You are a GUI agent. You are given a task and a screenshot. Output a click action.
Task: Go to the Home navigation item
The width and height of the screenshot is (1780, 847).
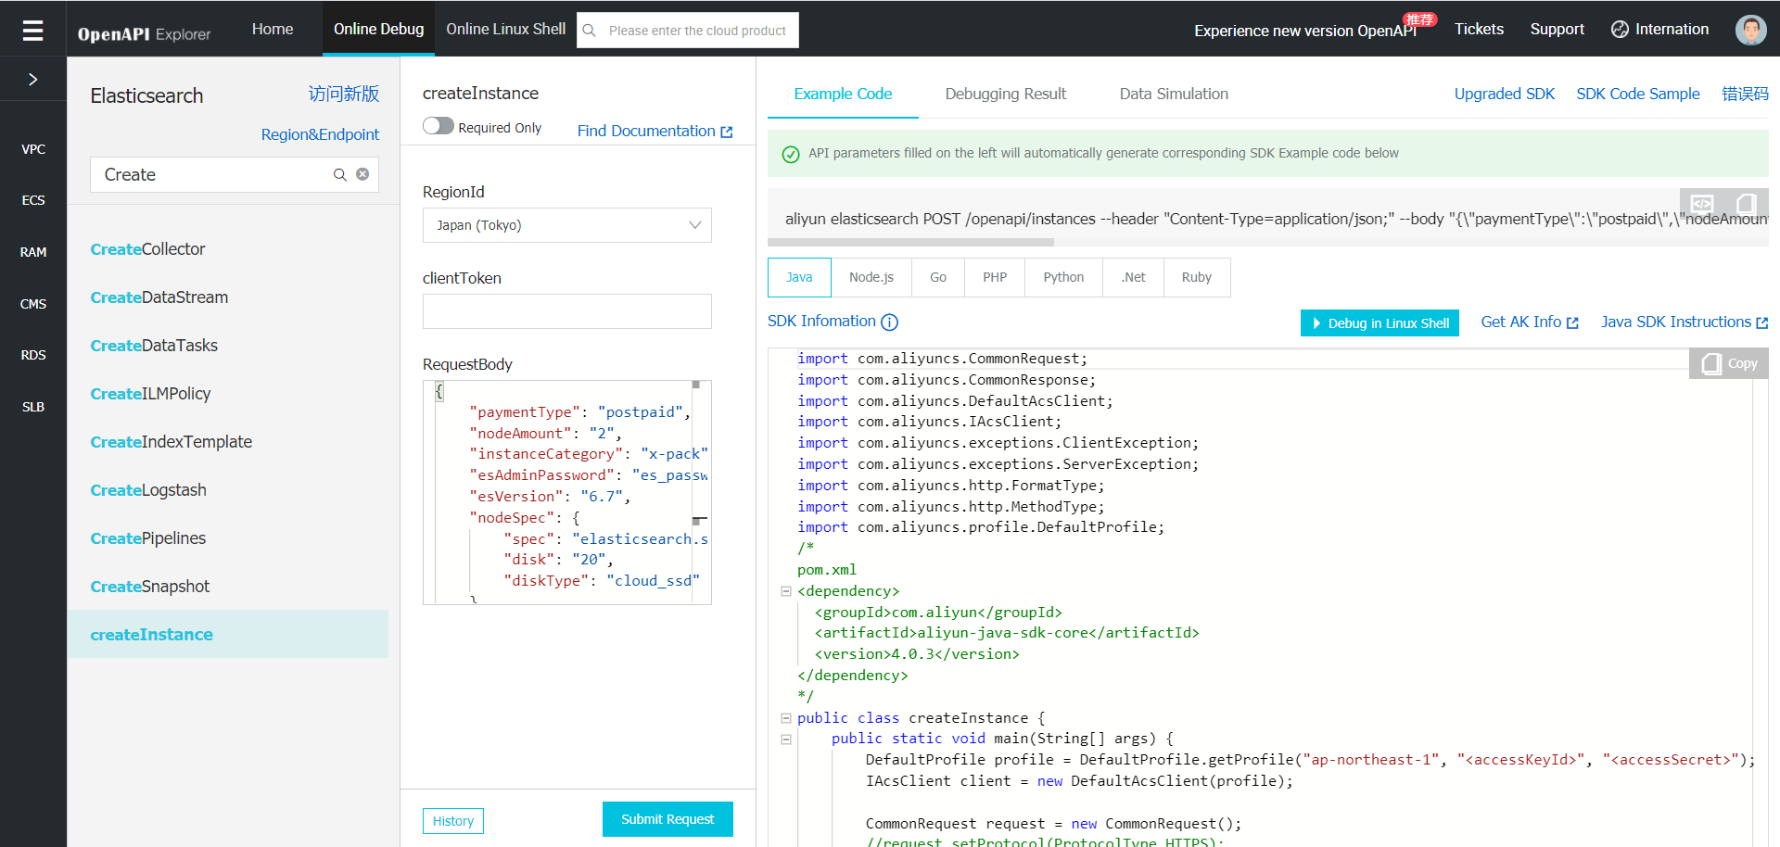[x=273, y=29]
